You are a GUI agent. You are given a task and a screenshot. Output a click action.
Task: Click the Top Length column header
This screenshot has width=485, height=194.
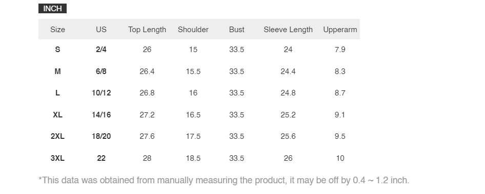tap(147, 30)
